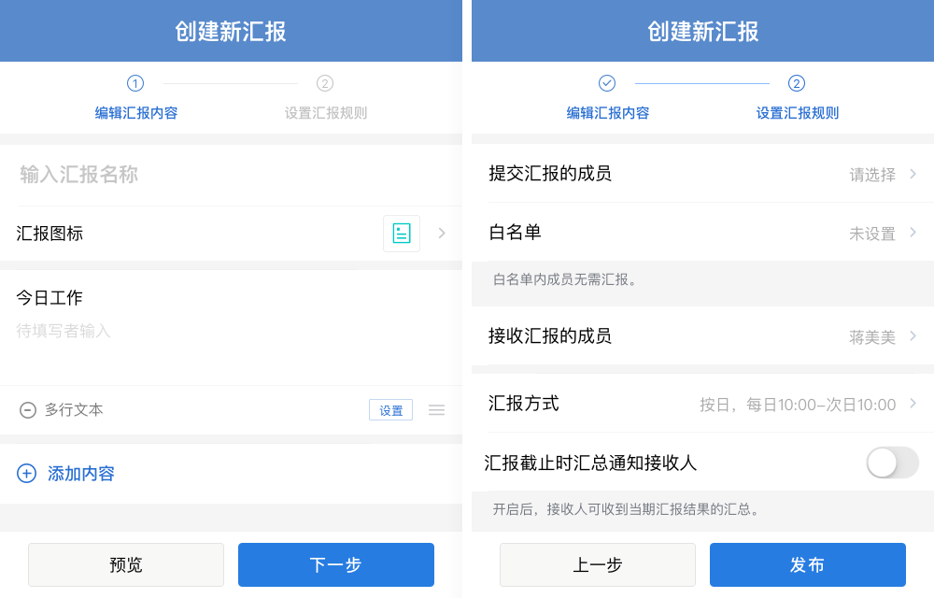Screen dimensions: 934x598
Task: Open 接收汇报的成员 chevron
Action: 913,336
